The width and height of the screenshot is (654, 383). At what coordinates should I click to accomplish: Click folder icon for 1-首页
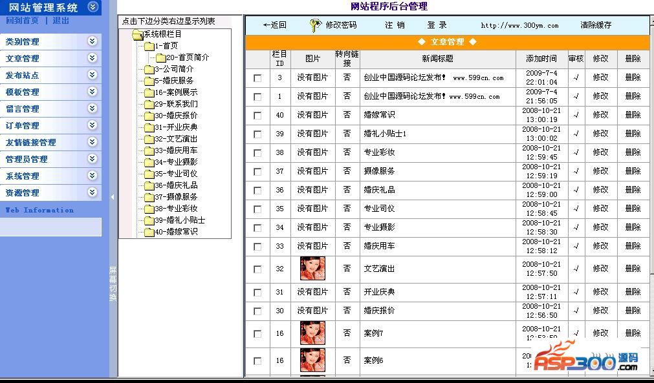point(149,47)
